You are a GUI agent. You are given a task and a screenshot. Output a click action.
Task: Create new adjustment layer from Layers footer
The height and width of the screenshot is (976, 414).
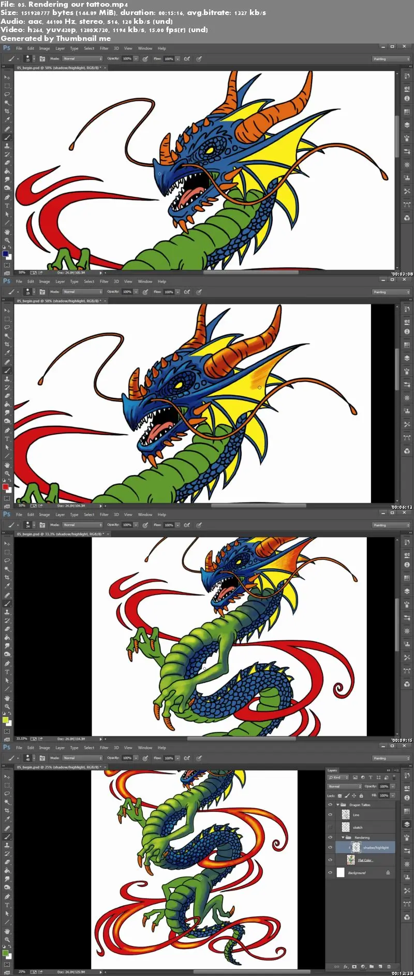(x=363, y=967)
